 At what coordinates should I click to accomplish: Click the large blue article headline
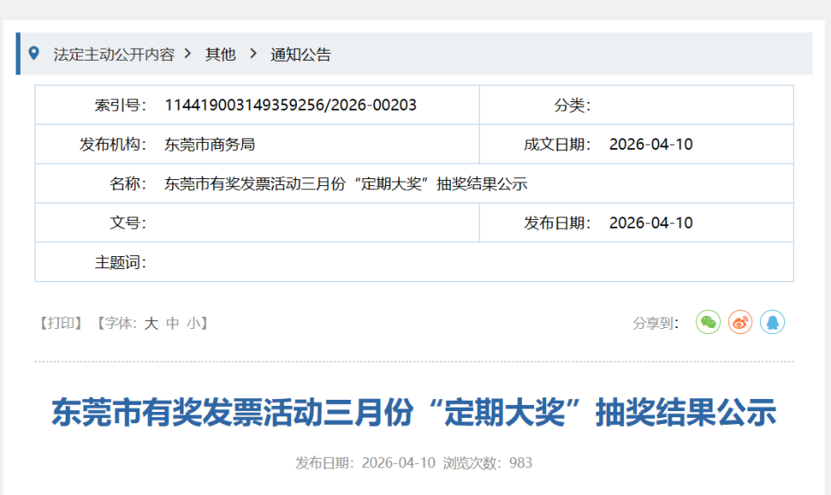(414, 412)
